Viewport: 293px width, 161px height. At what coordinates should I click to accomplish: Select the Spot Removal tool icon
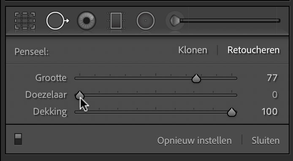tap(57, 21)
